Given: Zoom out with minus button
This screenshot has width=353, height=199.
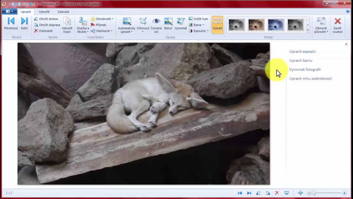Looking at the screenshot, I should pos(309,193).
